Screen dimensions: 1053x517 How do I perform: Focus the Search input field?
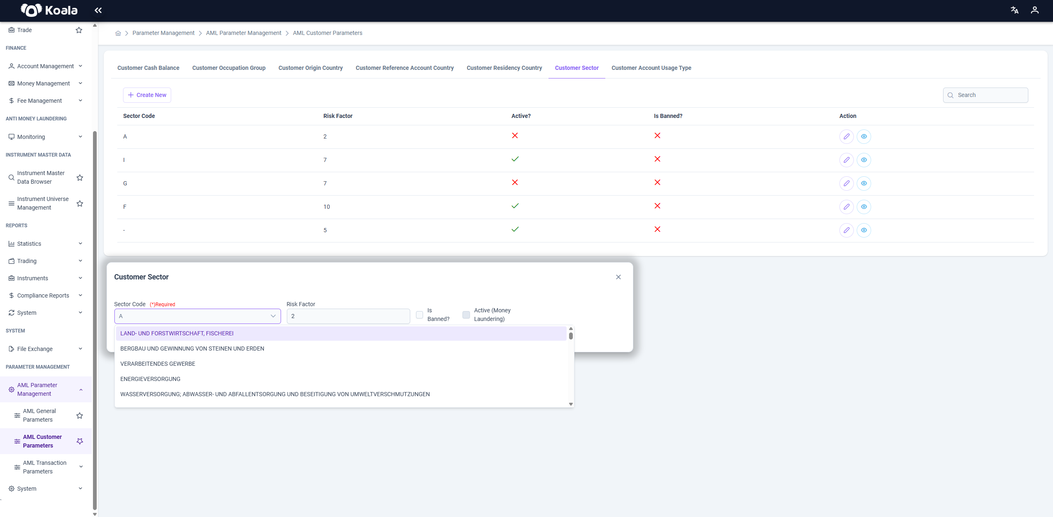(986, 95)
